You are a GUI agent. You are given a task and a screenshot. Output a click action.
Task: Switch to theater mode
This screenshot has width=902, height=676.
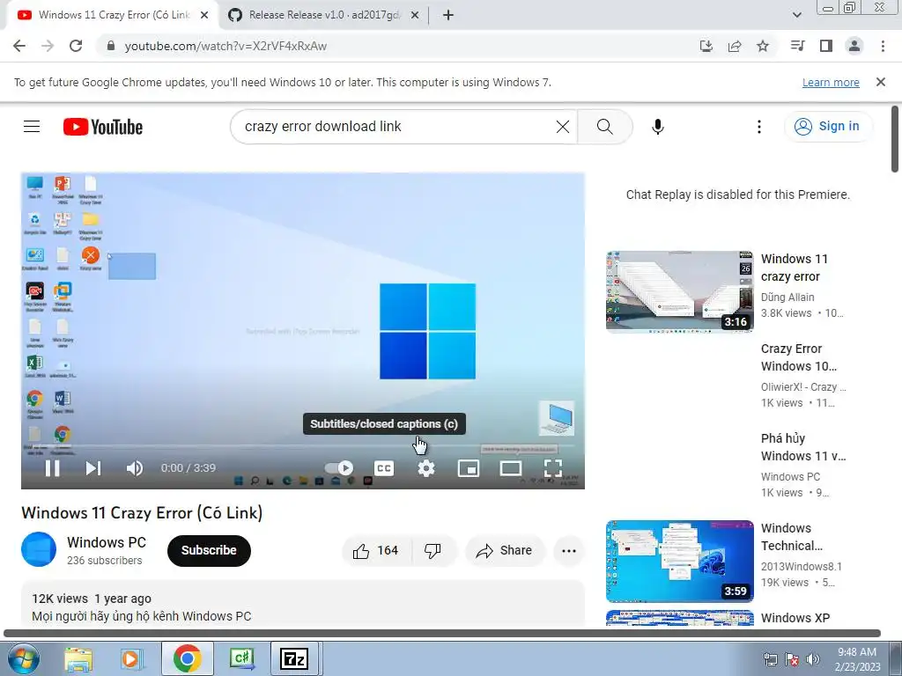(x=511, y=468)
